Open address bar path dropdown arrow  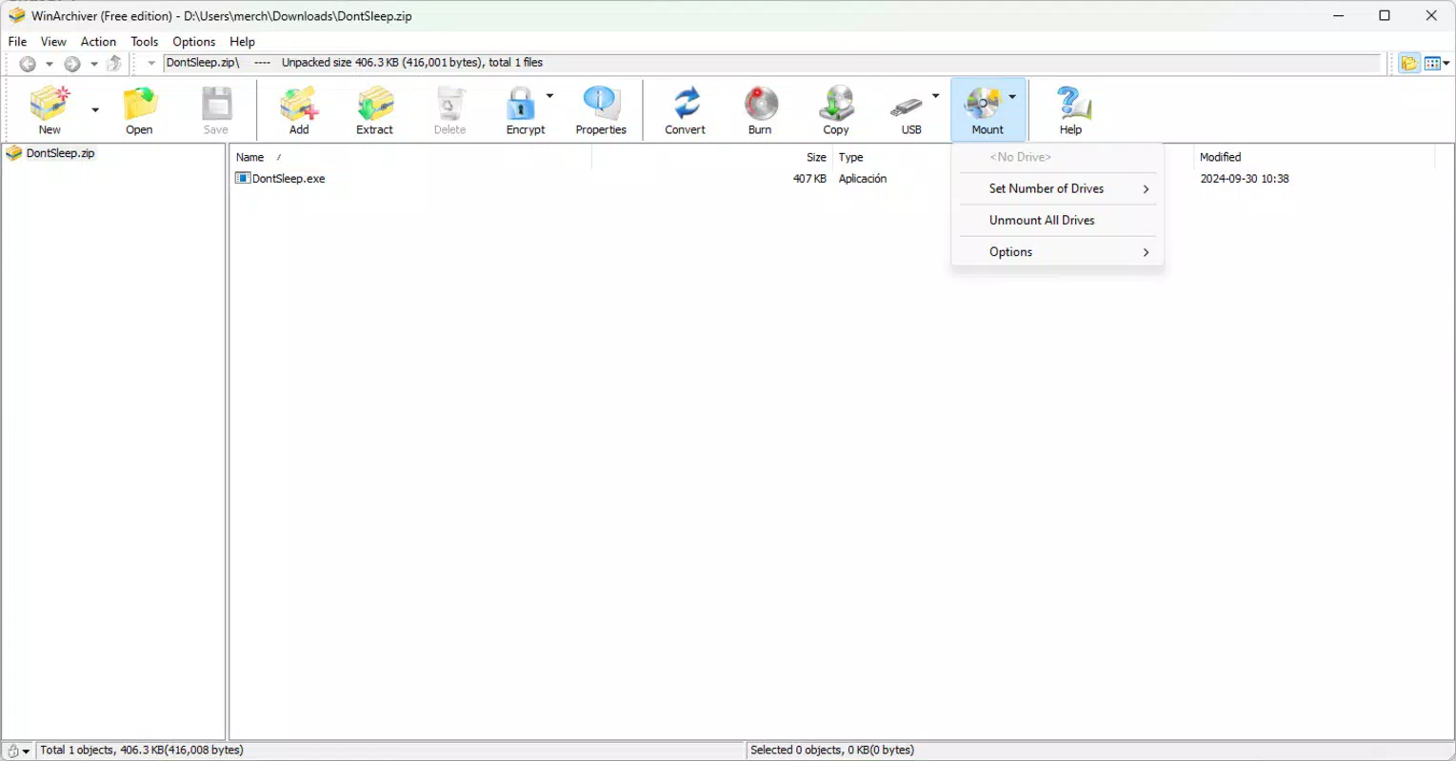tap(150, 64)
